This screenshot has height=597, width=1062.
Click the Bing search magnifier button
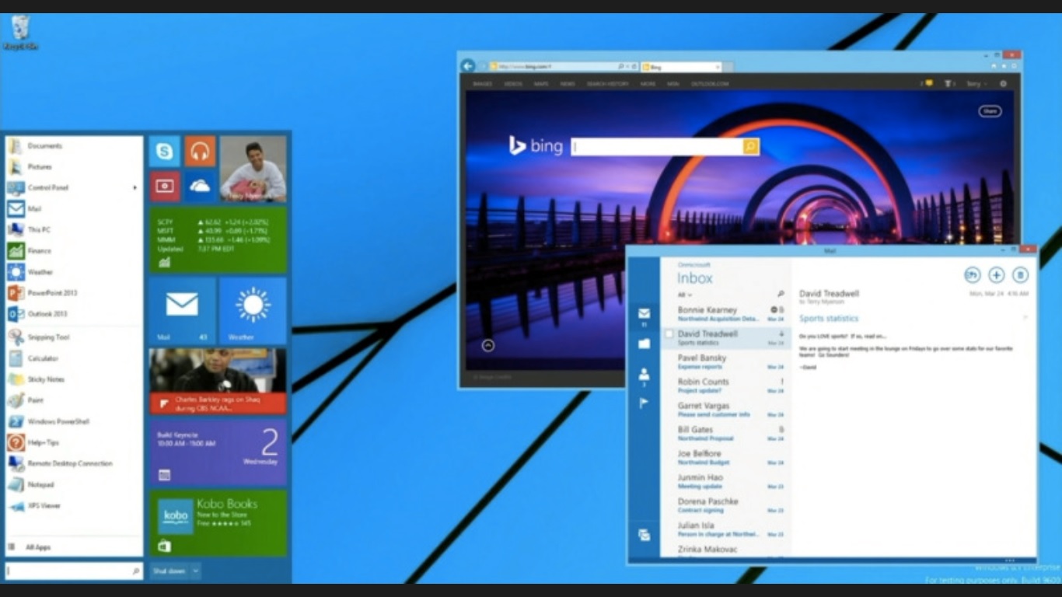pos(750,147)
